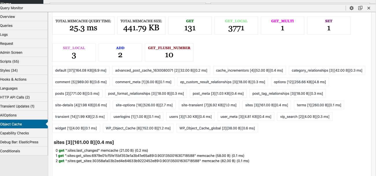Select user_meta [3] group
The image size is (376, 176).
point(246,116)
